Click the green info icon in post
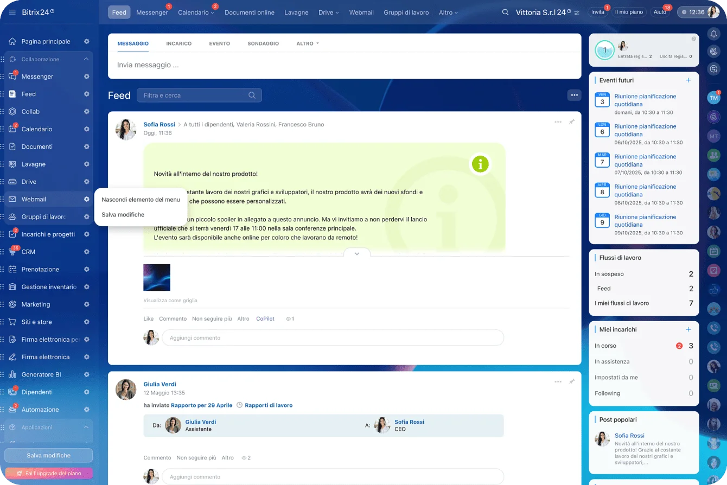This screenshot has width=727, height=485. [480, 164]
